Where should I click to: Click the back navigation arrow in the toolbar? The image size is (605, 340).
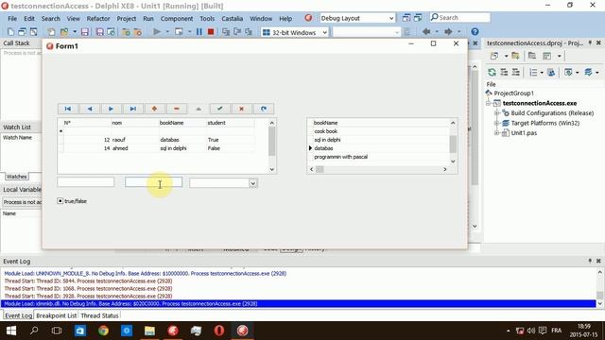point(426,31)
